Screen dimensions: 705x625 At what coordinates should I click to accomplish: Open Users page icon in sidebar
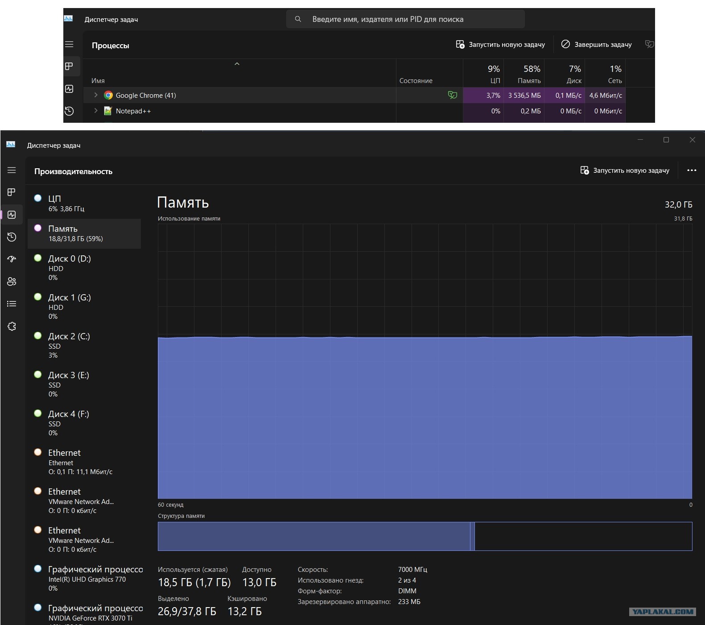[12, 281]
